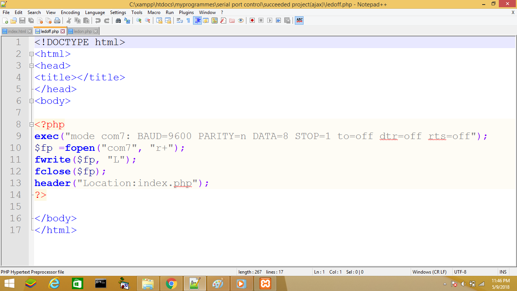Open the Macro menu
Image resolution: width=517 pixels, height=291 pixels.
click(154, 12)
